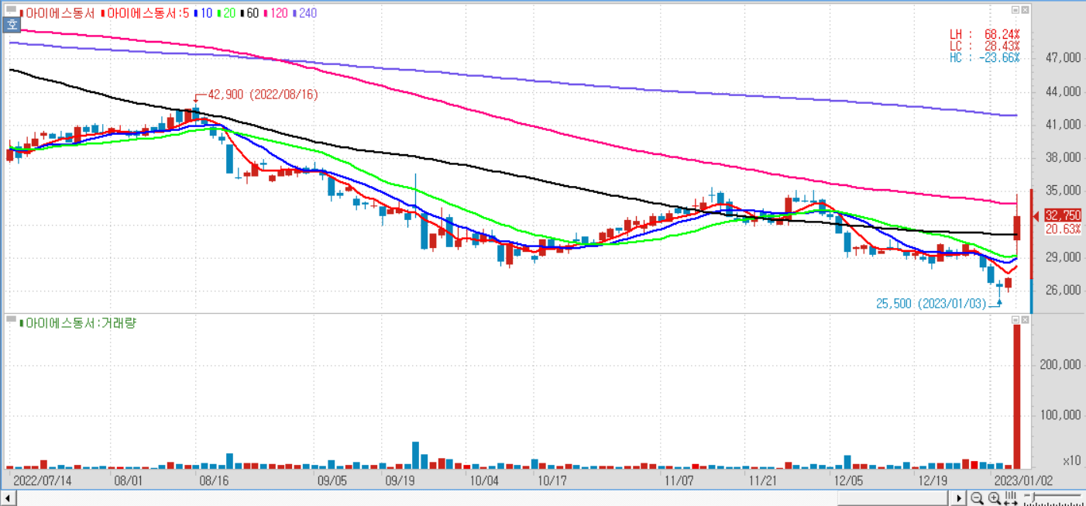Click the 29,000 price axis label
1086x506 pixels.
click(x=1063, y=257)
